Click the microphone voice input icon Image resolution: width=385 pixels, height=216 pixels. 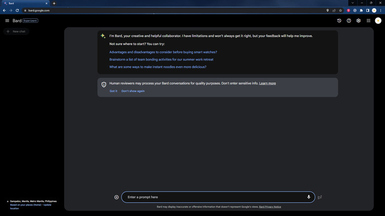[x=309, y=197]
